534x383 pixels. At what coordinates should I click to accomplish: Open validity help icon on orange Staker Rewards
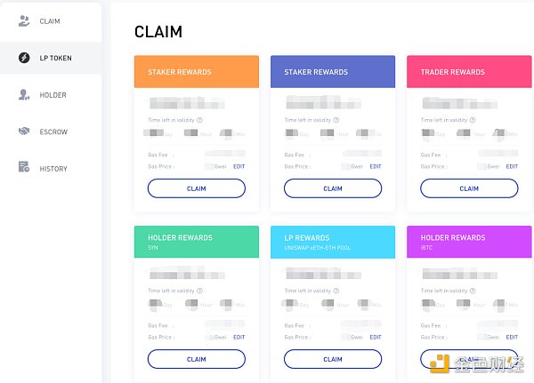pos(200,120)
